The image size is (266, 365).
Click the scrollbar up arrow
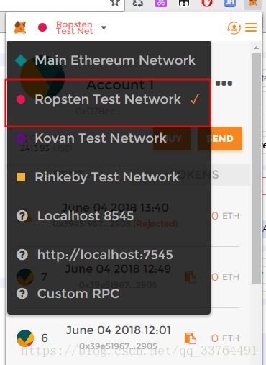pos(256,48)
